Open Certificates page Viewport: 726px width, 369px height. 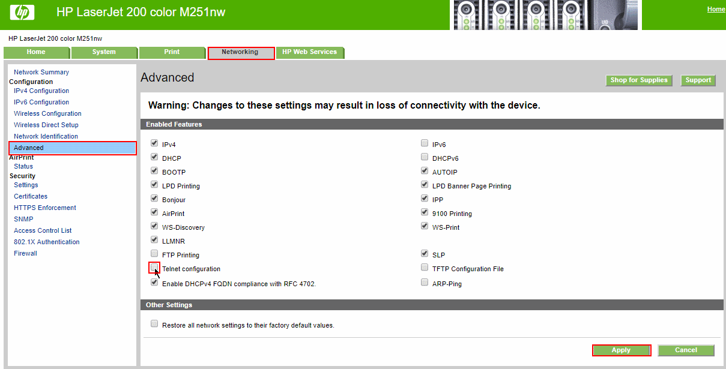click(x=31, y=196)
